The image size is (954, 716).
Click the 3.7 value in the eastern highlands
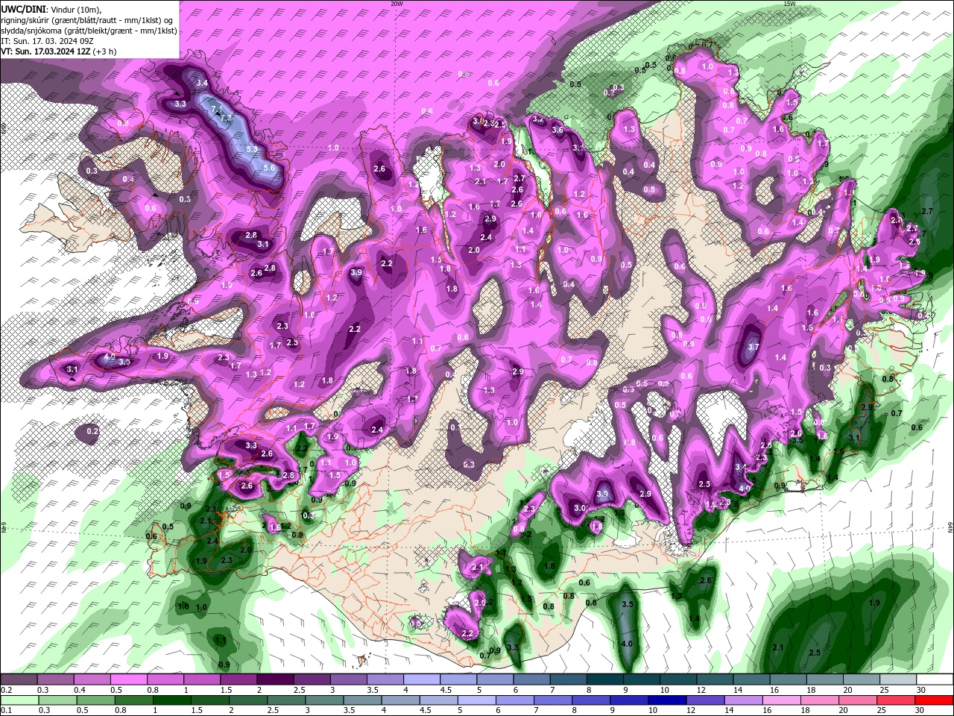tap(753, 347)
